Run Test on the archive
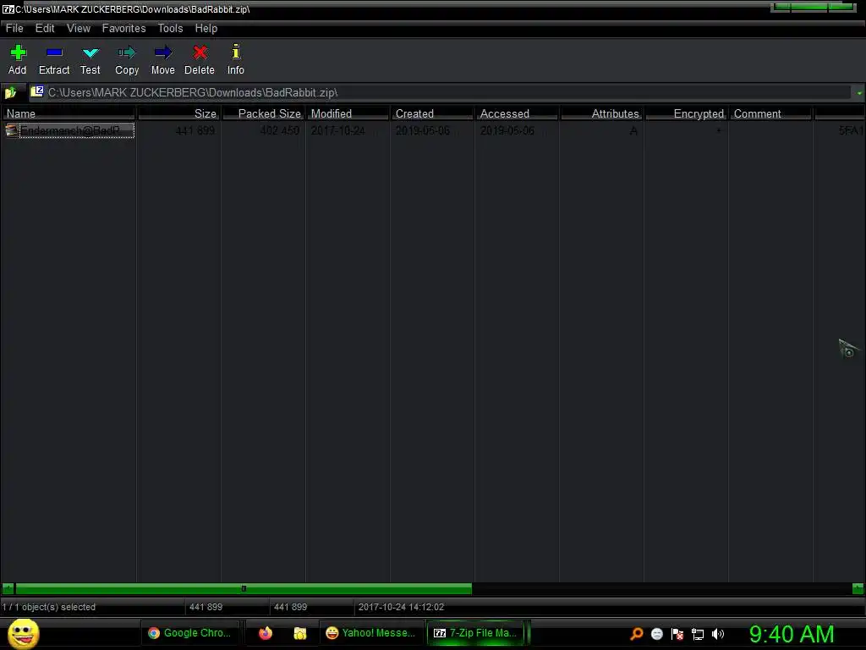 [x=90, y=60]
